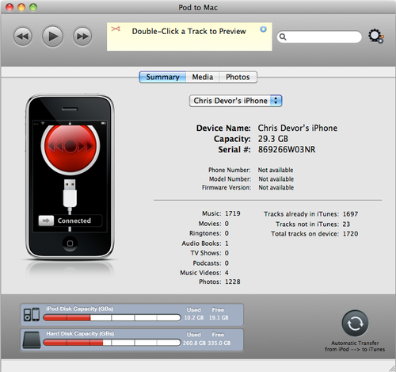Open settings via the gear icon

[376, 36]
